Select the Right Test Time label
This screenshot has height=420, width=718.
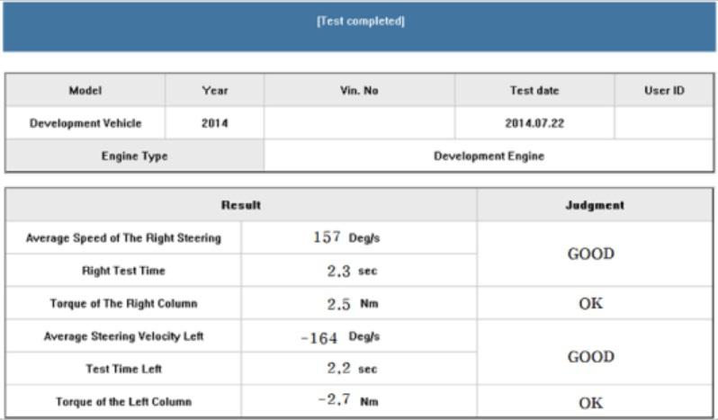[123, 271]
